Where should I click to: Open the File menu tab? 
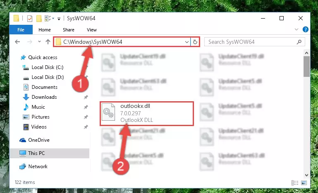pos(21,30)
